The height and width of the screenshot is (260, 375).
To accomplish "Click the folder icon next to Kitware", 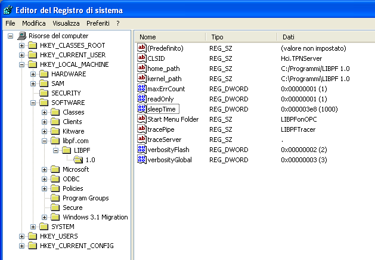I will pos(55,131).
